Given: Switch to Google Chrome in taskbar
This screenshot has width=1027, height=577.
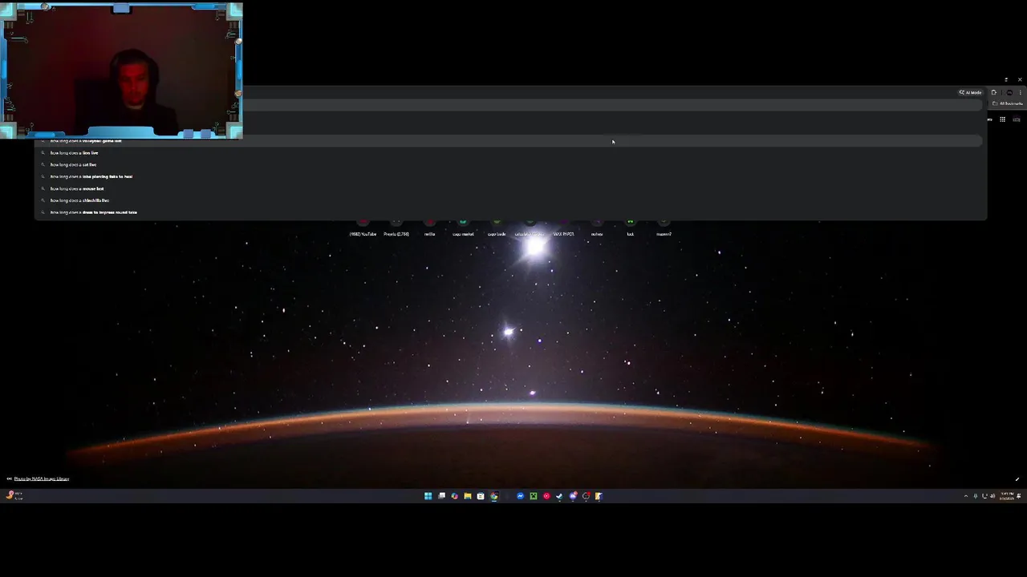Looking at the screenshot, I should click(x=493, y=496).
